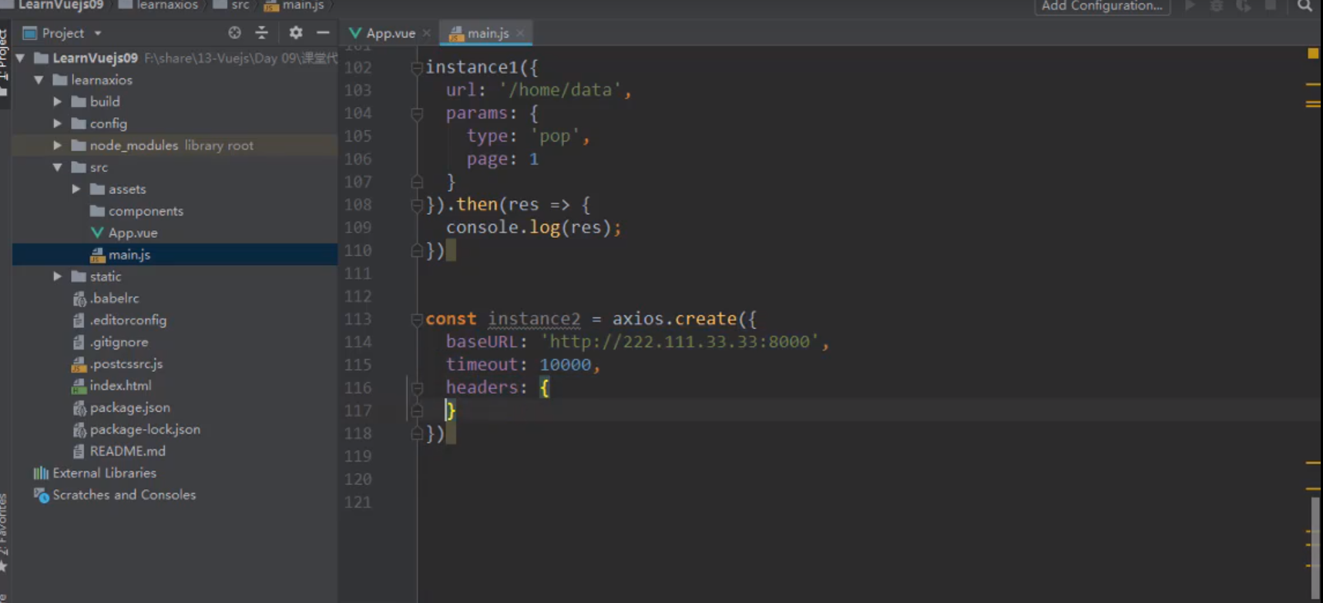1323x603 pixels.
Task: Click the collapse all icon in Project panel
Action: coord(262,33)
